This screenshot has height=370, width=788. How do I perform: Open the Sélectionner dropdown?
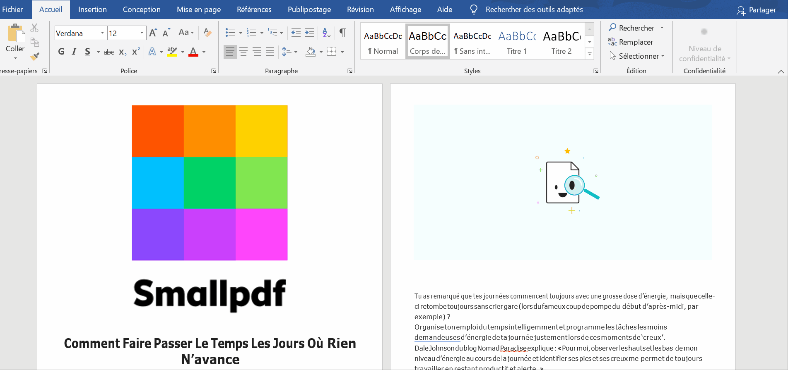[637, 56]
